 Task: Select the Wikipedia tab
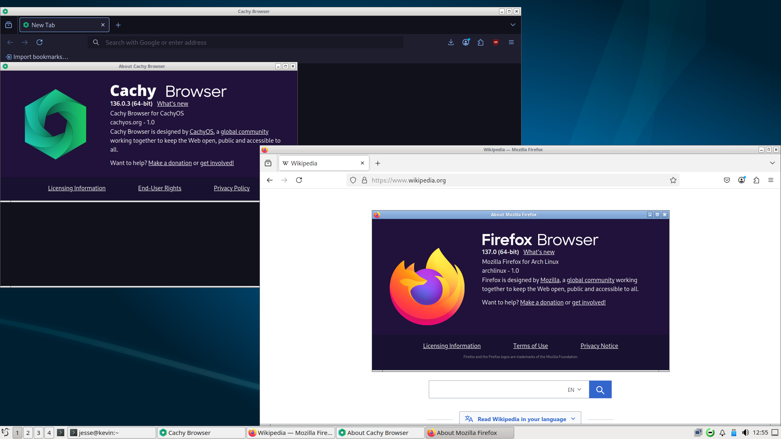tap(324, 163)
